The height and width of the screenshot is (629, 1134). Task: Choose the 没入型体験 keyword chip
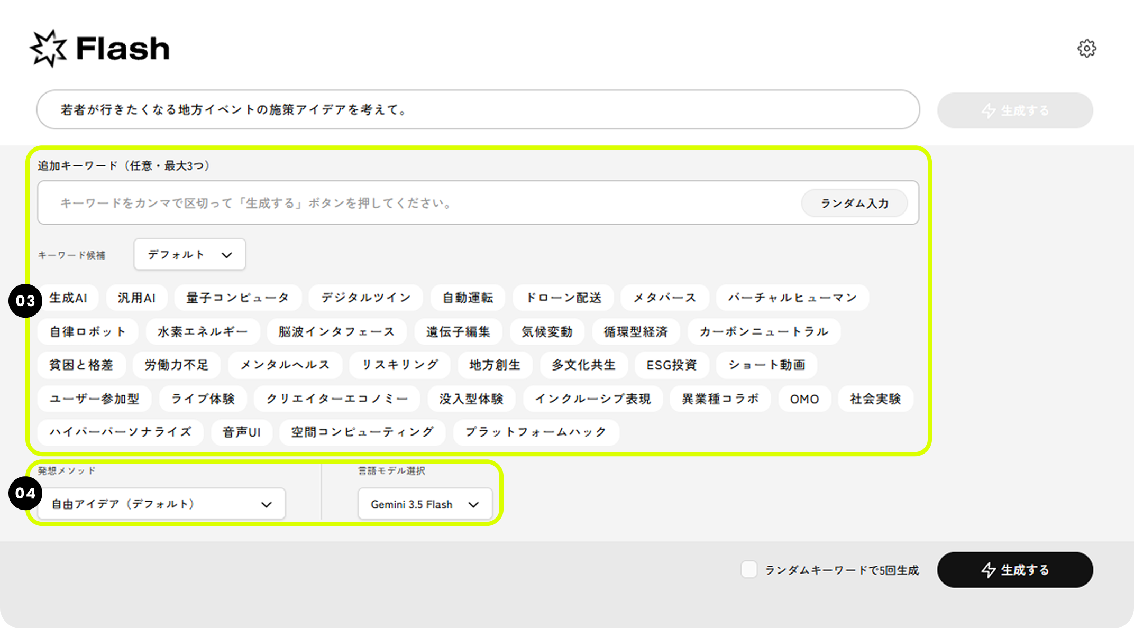[x=471, y=399]
